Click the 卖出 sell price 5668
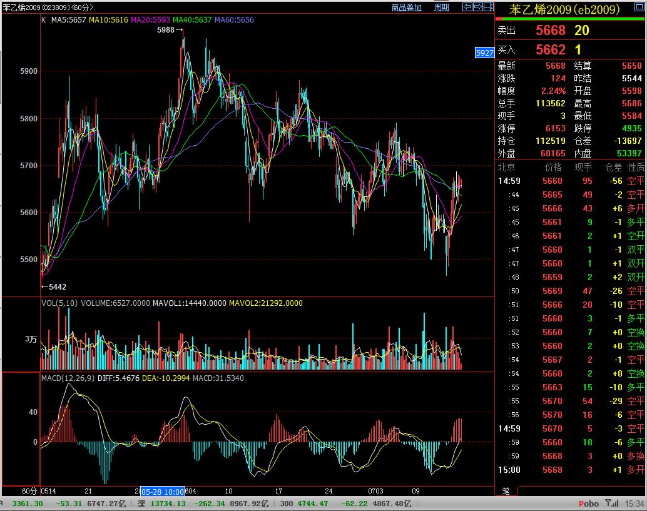This screenshot has width=647, height=511. [x=550, y=31]
